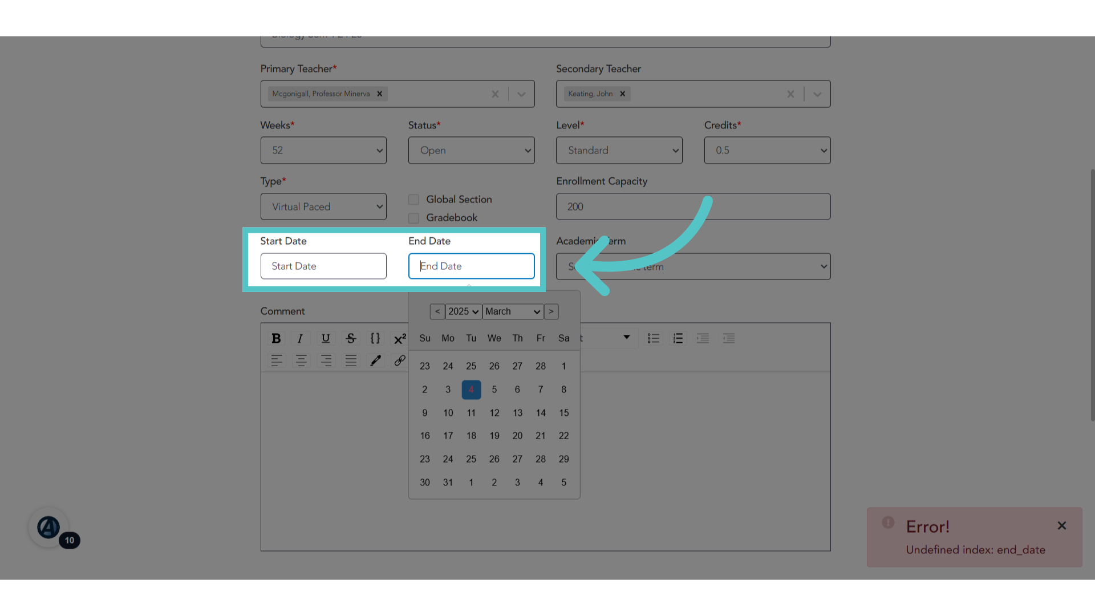Apply italic formatting in Comment toolbar
Image resolution: width=1095 pixels, height=616 pixels.
(300, 338)
